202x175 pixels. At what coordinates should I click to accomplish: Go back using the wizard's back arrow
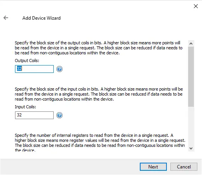point(6,18)
